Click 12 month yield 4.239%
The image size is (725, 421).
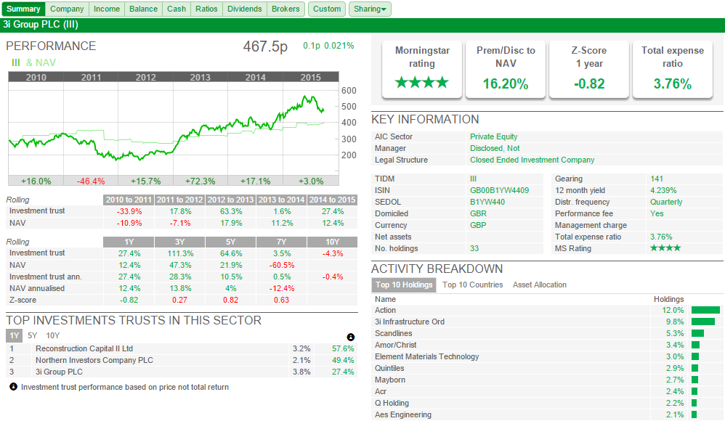pos(663,190)
